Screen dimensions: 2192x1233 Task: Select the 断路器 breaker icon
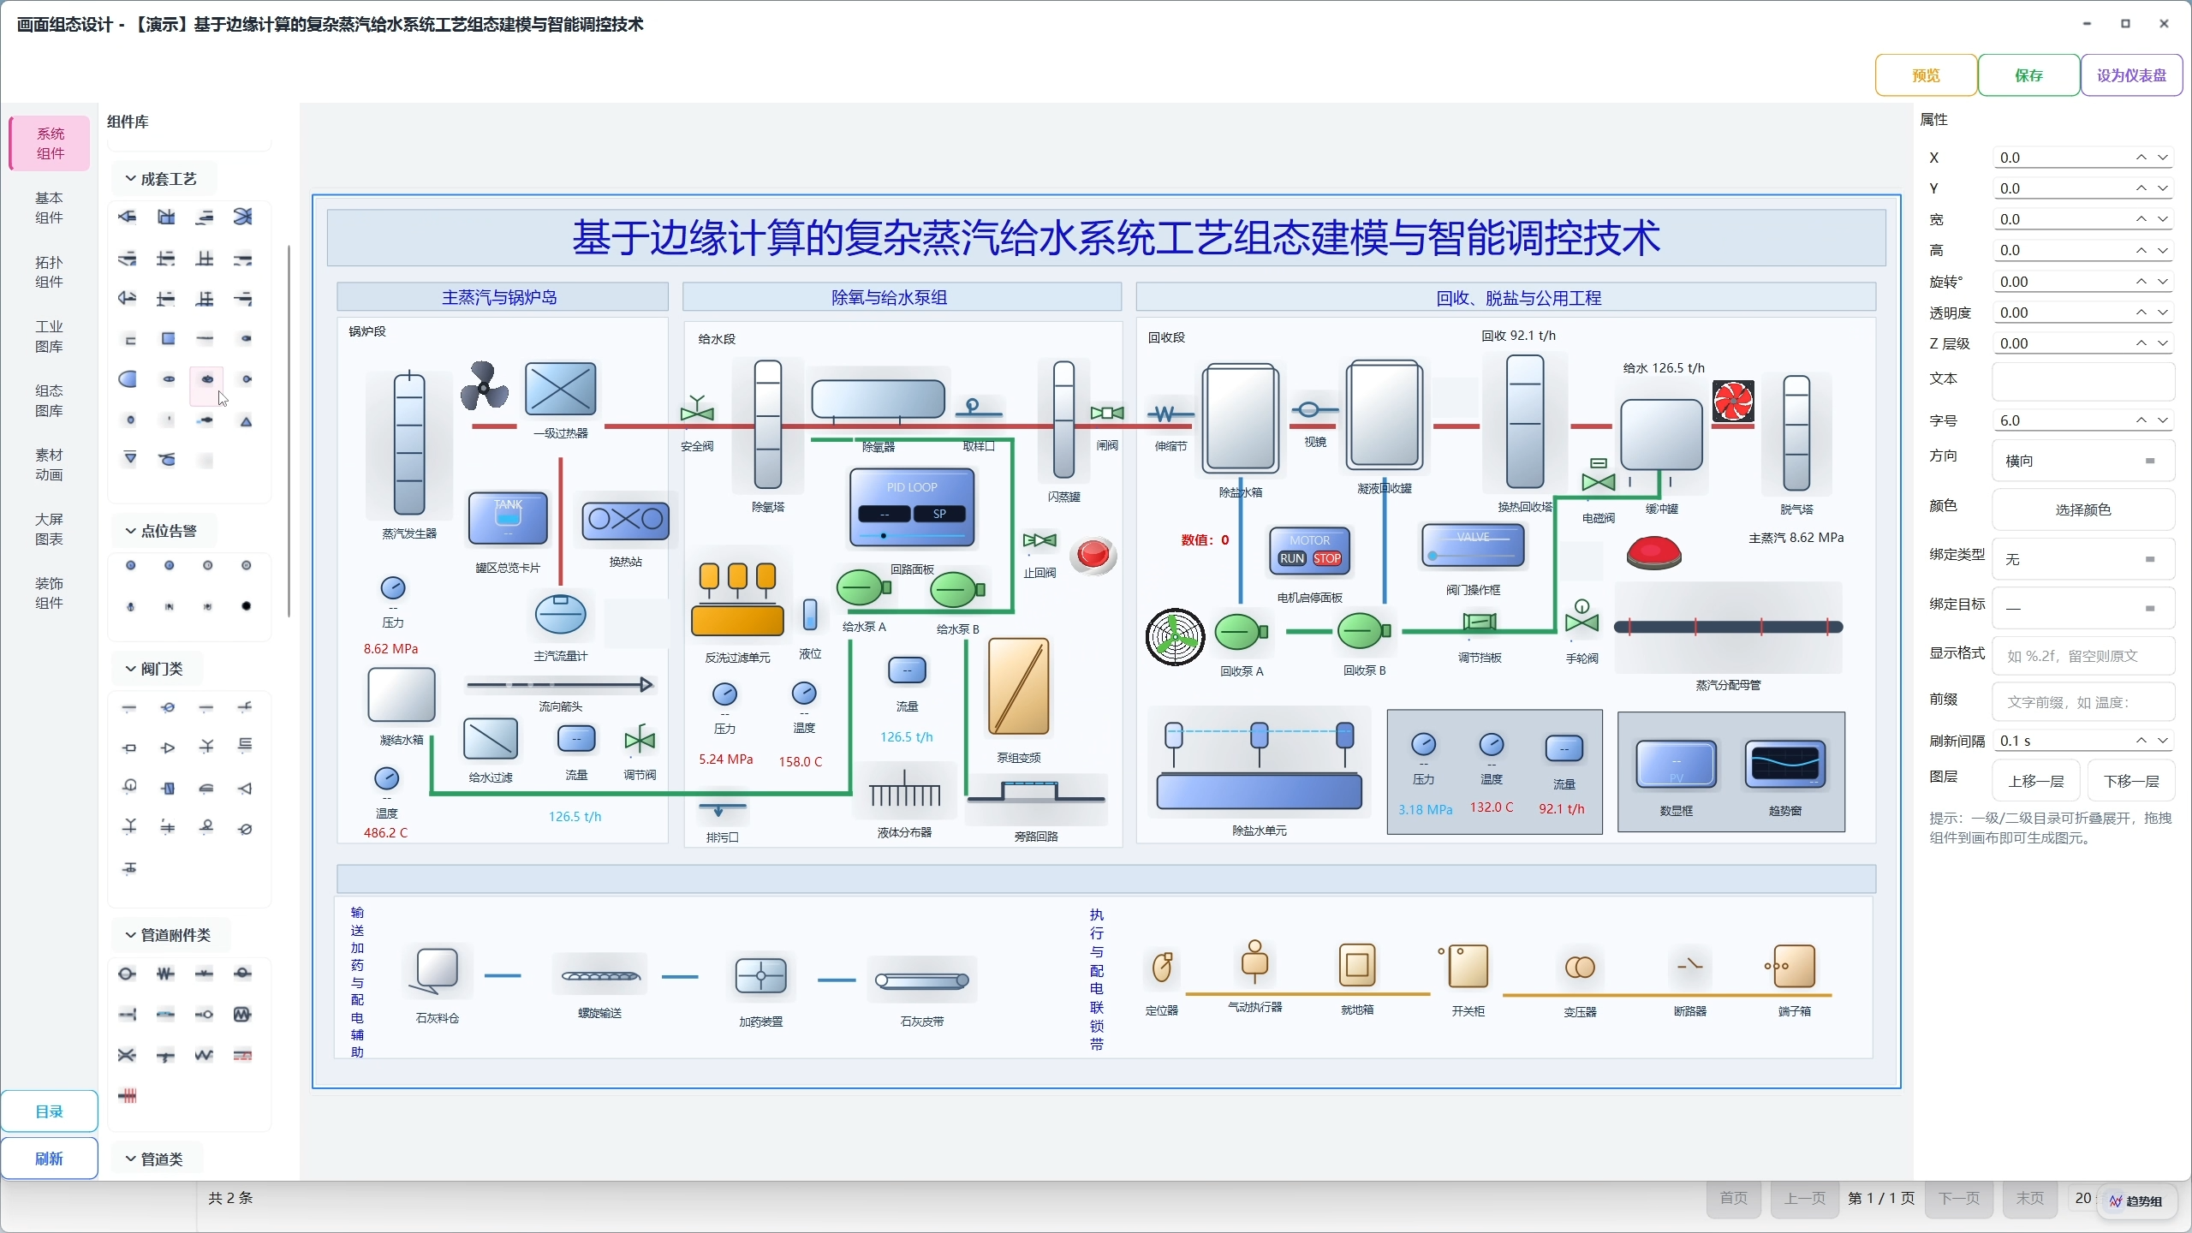click(x=1689, y=966)
